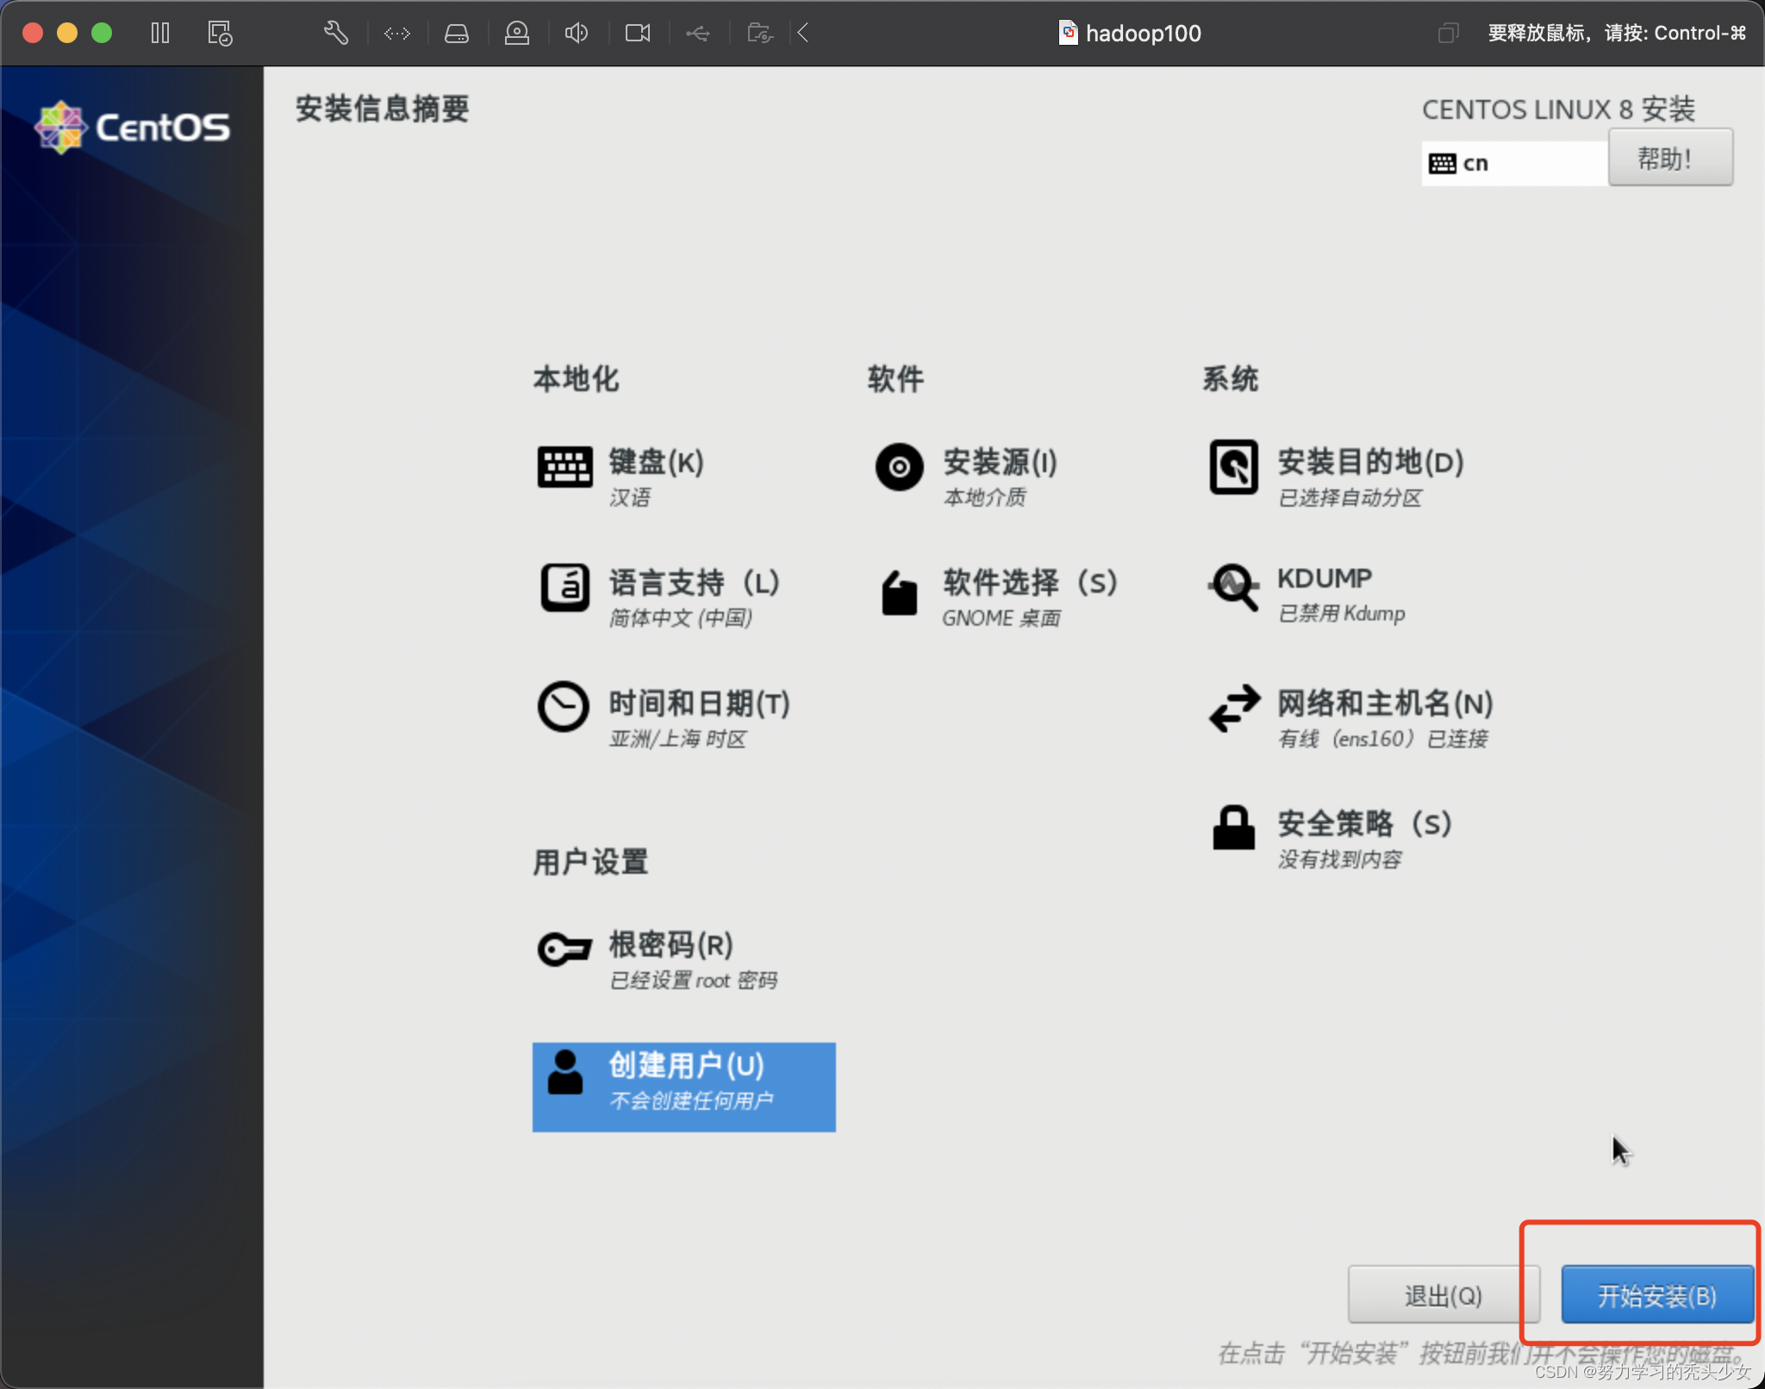Pause the VM with the pause icon

(x=160, y=33)
